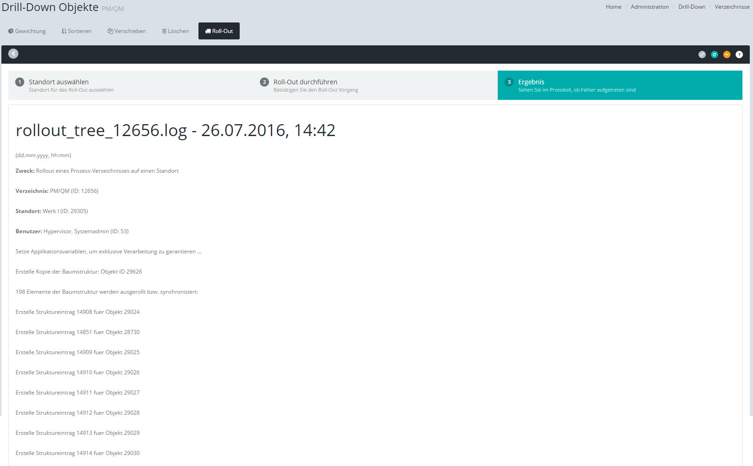The height and width of the screenshot is (466, 753).
Task: Open help with the question mark icon
Action: (x=739, y=55)
